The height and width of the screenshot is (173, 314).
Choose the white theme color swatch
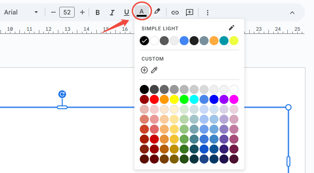click(x=154, y=41)
